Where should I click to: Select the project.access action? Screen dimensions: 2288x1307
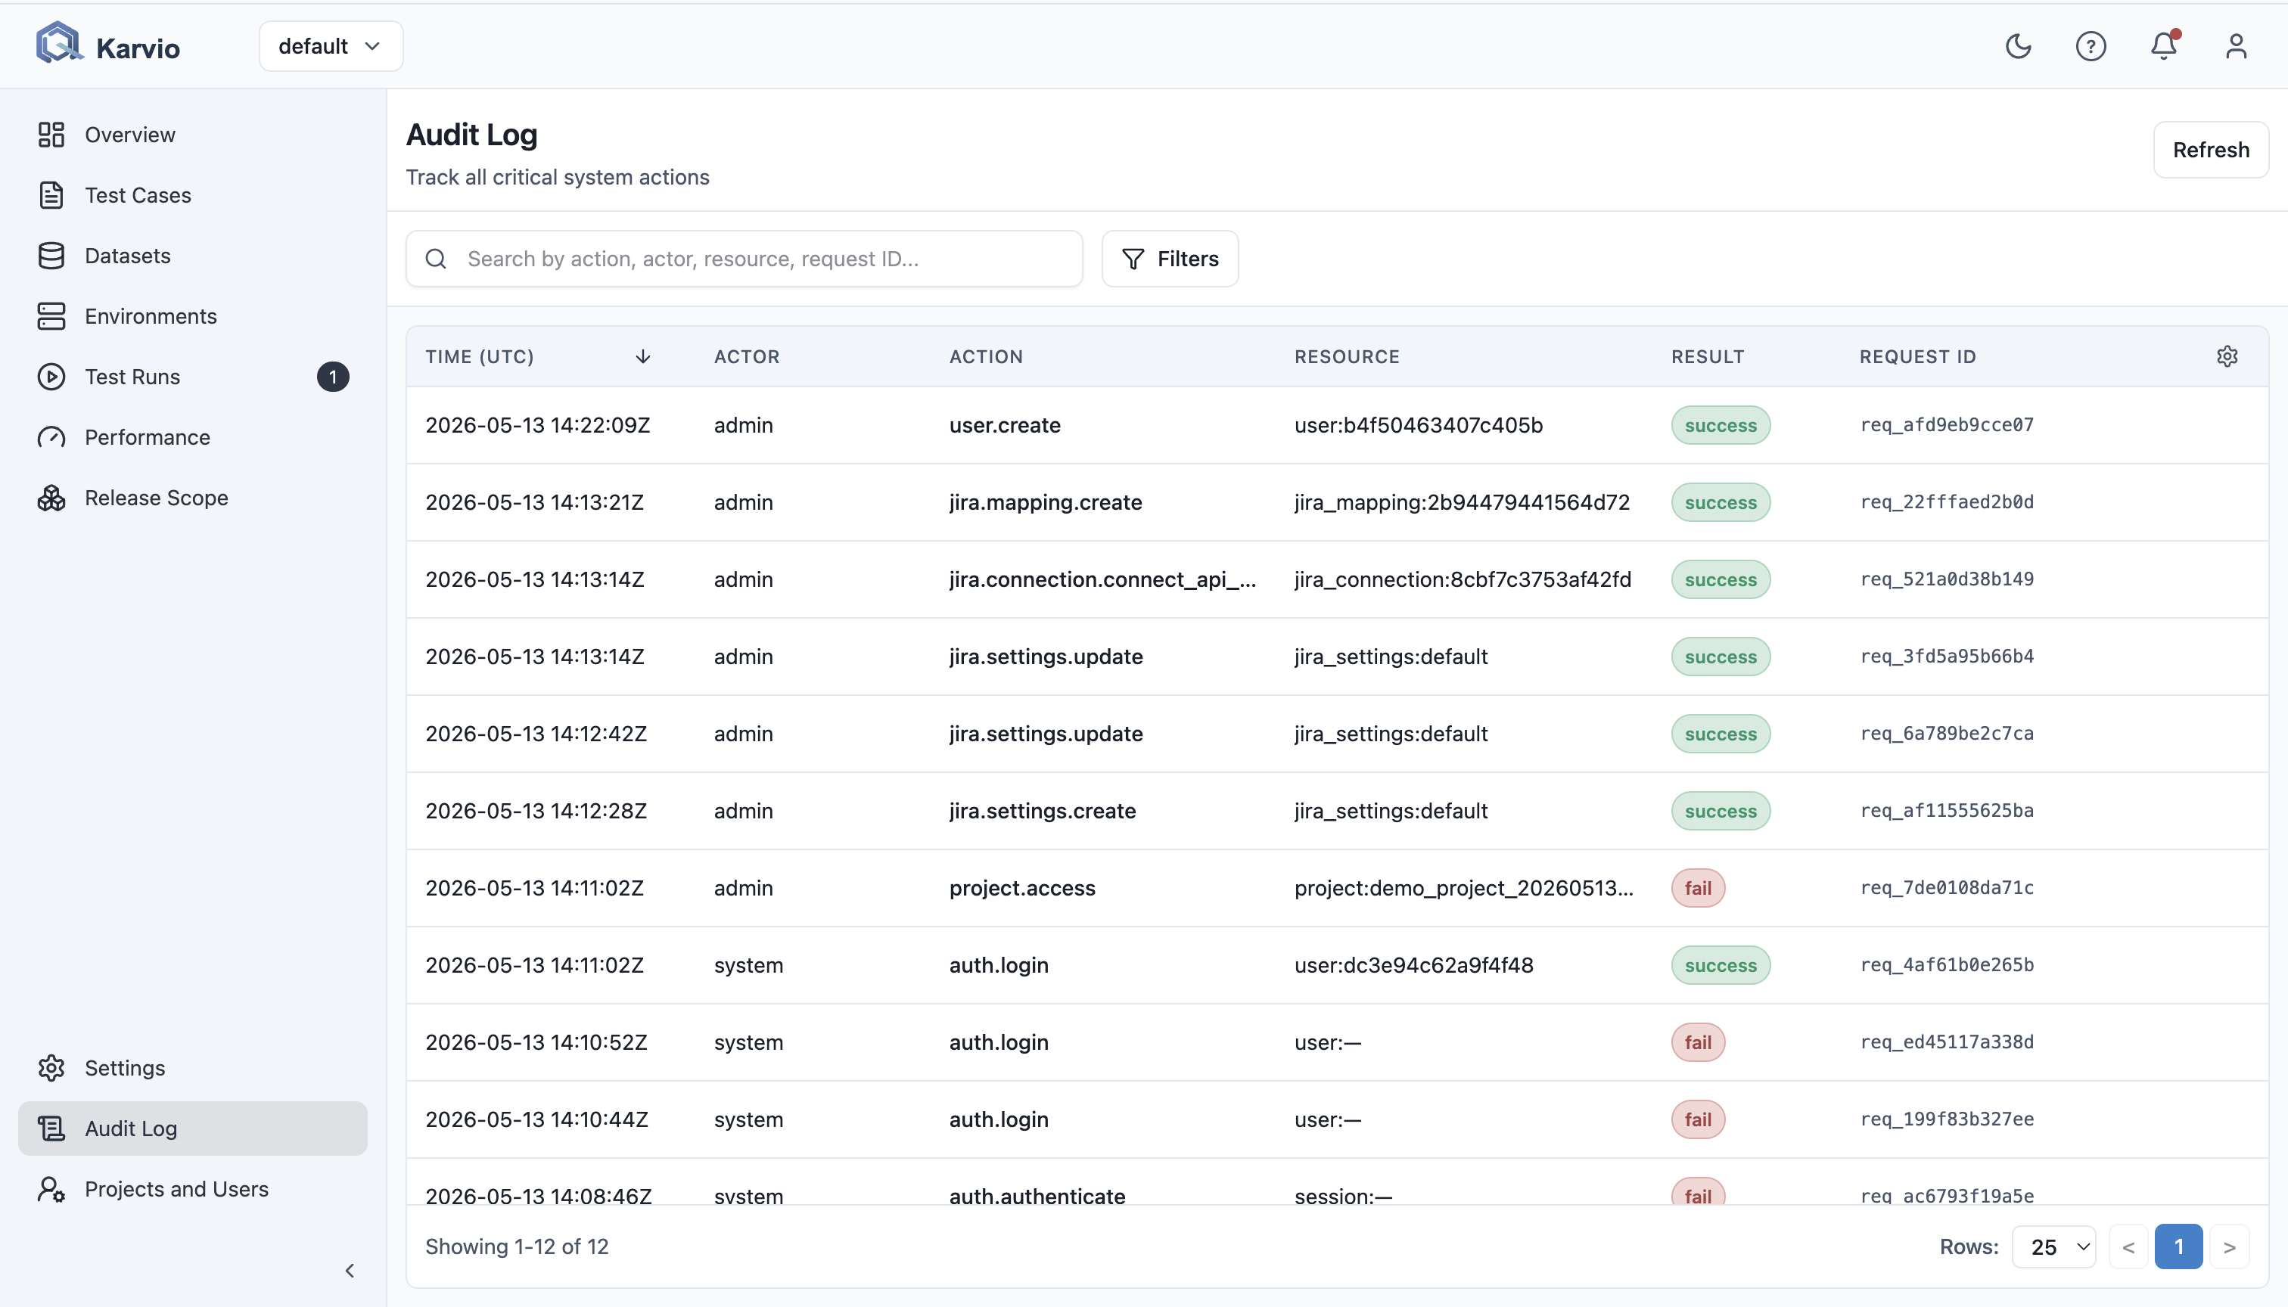[1023, 889]
